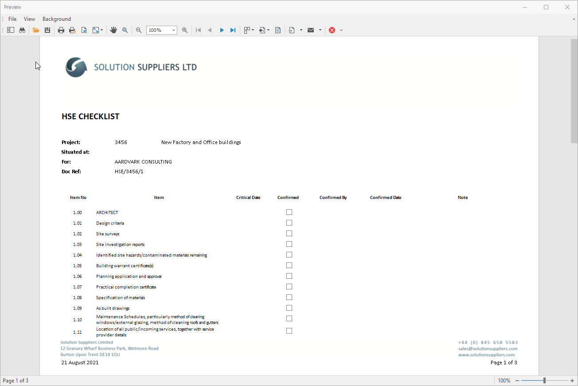The width and height of the screenshot is (578, 386).
Task: Open the Watermark settings icon
Action: pos(278,30)
